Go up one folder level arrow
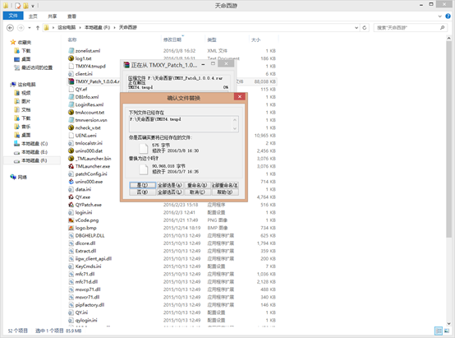Viewport: 455px width, 338px height. click(x=38, y=28)
